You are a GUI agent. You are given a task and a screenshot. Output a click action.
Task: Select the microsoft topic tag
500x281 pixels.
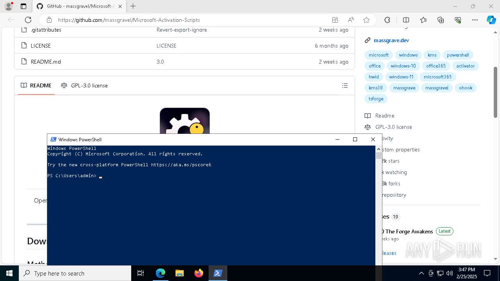click(379, 55)
